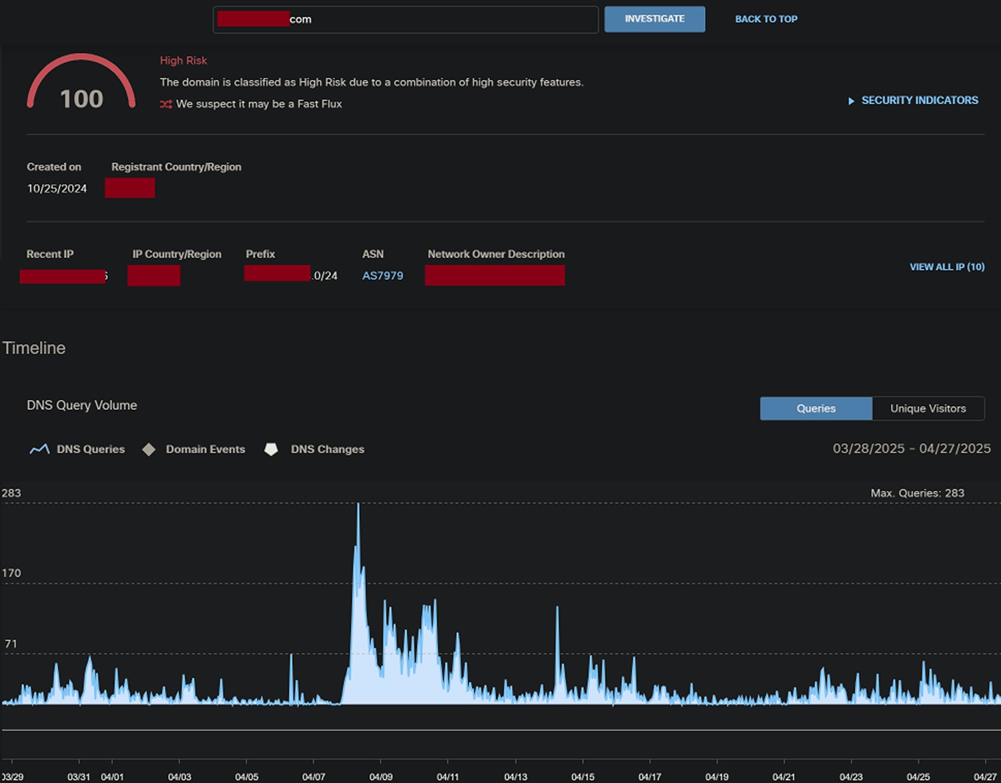Click the 04/25 axis date label
1001x783 pixels.
(918, 777)
